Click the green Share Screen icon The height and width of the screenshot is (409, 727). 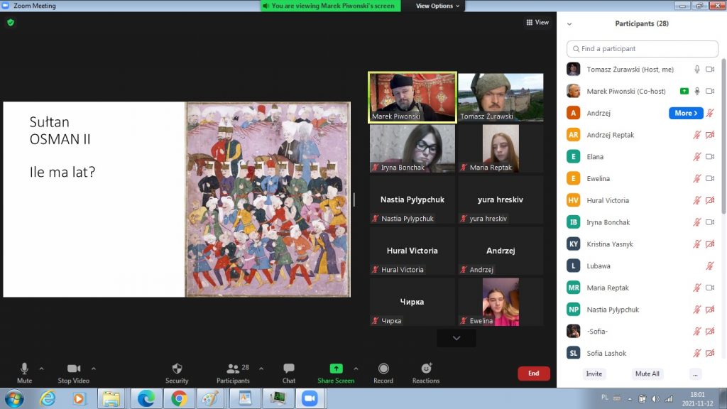click(x=336, y=369)
